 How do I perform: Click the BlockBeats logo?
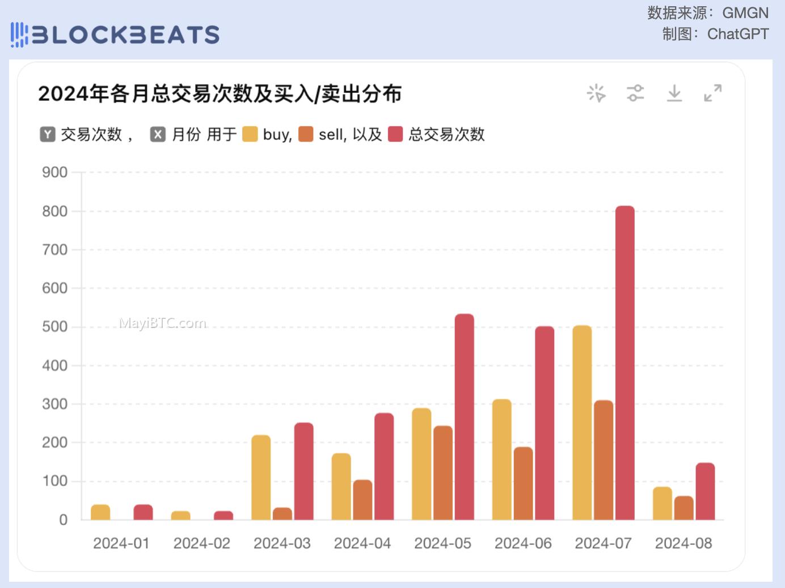pos(115,35)
